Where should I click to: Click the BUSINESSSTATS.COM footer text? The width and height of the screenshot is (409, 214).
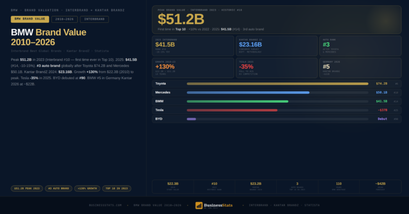(x=105, y=206)
